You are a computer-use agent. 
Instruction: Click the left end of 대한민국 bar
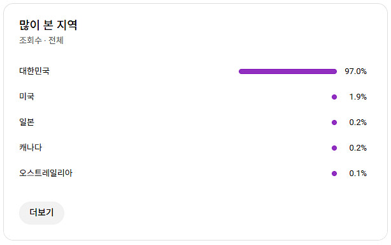click(x=241, y=71)
